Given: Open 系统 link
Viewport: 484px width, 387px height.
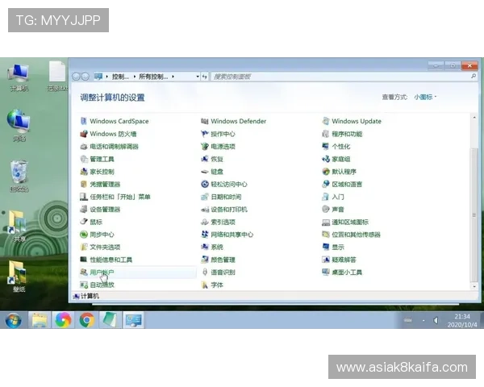Looking at the screenshot, I should 217,247.
